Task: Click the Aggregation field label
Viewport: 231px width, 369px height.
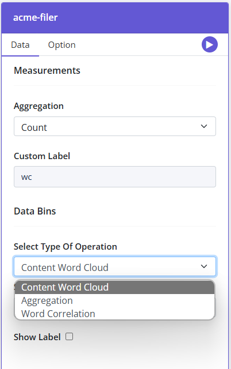Action: pyautogui.click(x=38, y=106)
